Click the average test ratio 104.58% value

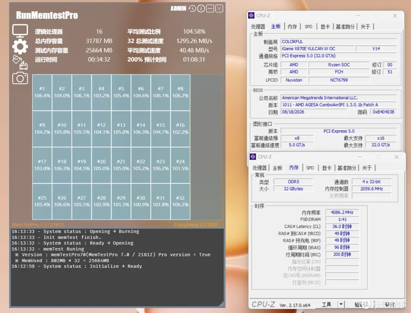point(194,32)
